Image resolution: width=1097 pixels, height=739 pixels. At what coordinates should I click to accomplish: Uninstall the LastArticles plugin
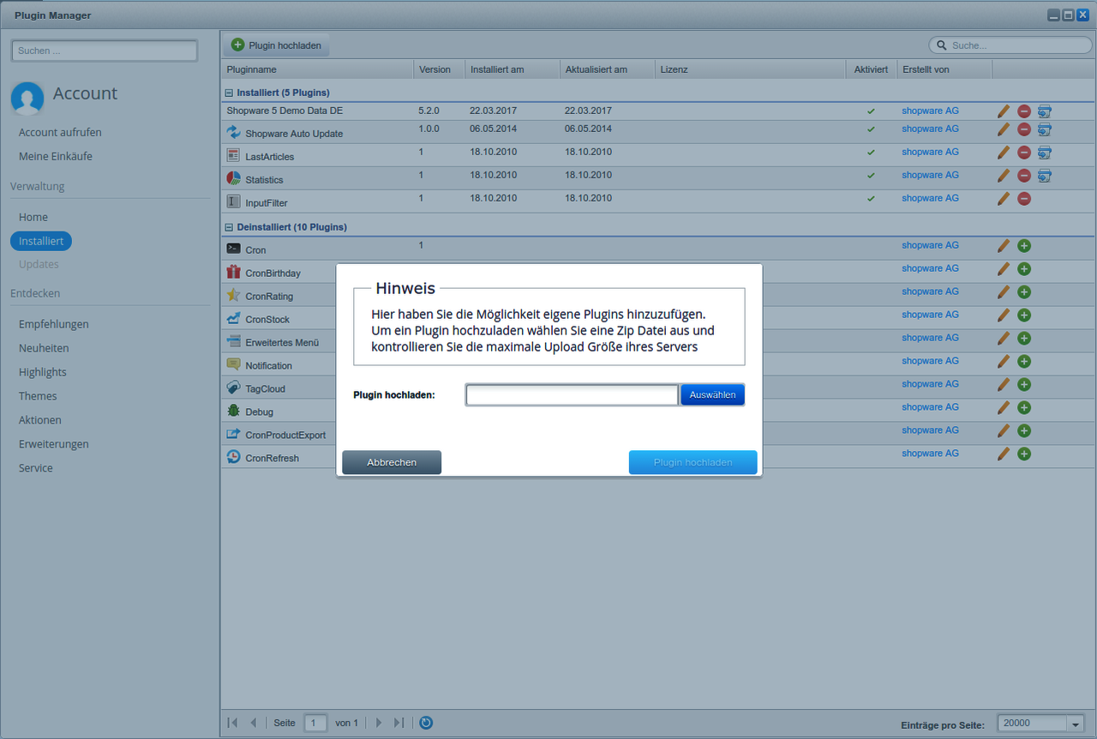click(1023, 153)
